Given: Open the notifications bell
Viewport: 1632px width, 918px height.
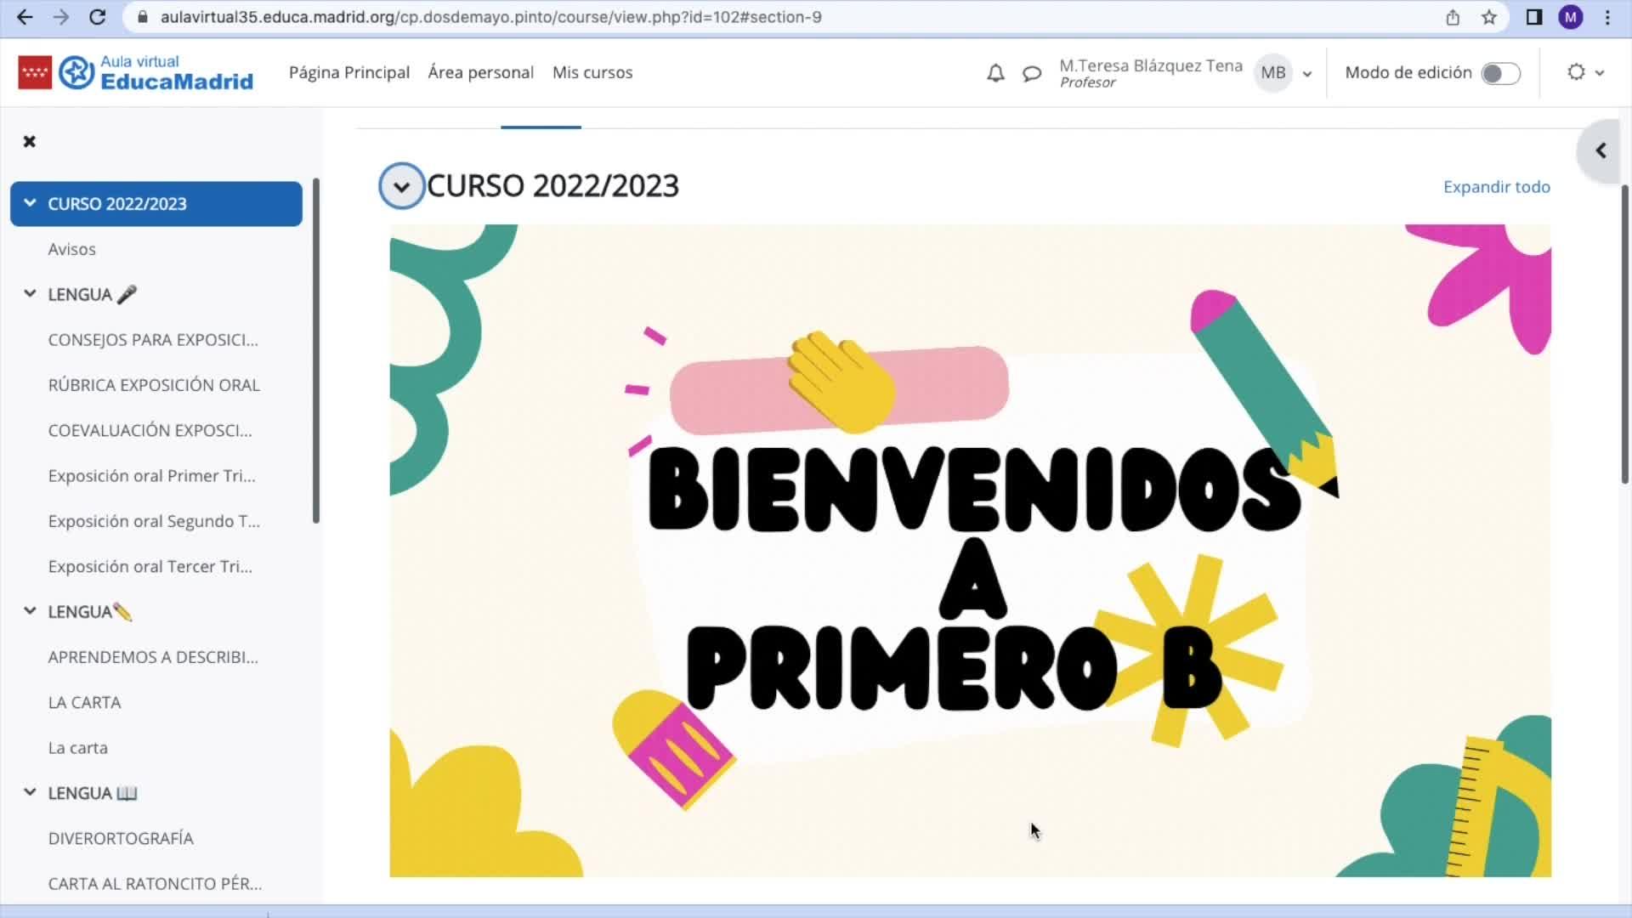Looking at the screenshot, I should pos(995,73).
